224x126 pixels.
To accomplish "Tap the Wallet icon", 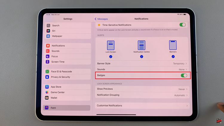I will [47, 98].
